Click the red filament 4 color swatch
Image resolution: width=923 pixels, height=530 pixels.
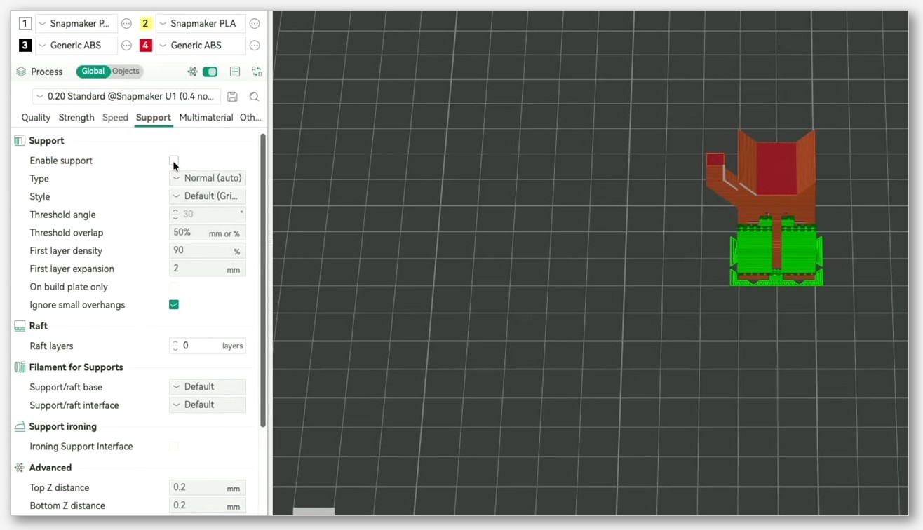[146, 46]
